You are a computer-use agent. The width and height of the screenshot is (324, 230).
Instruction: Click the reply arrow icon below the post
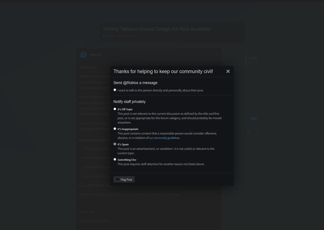pyautogui.click(x=248, y=131)
